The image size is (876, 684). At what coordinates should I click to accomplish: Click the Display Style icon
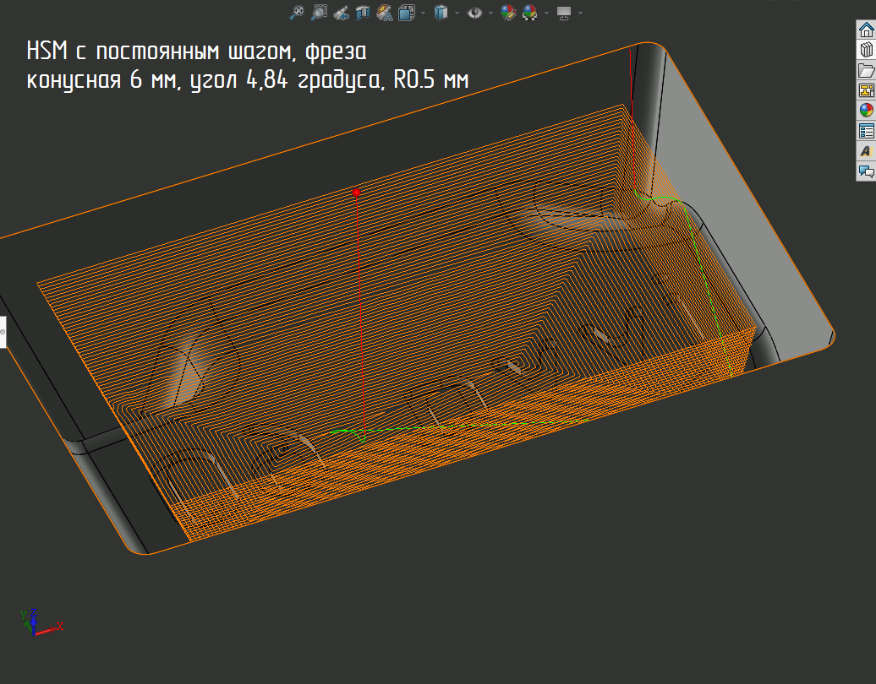point(441,13)
